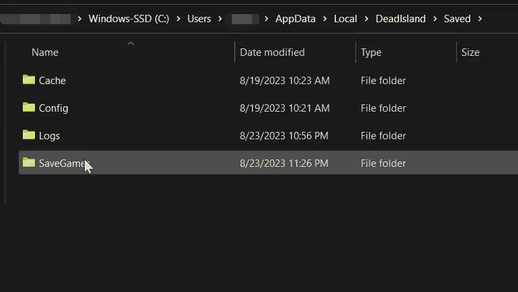Click Logs date 8/23/2023 10:56 PM
This screenshot has height=292, width=518.
click(x=284, y=136)
